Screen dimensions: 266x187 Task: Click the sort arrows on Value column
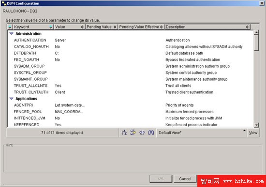[x=82, y=27]
